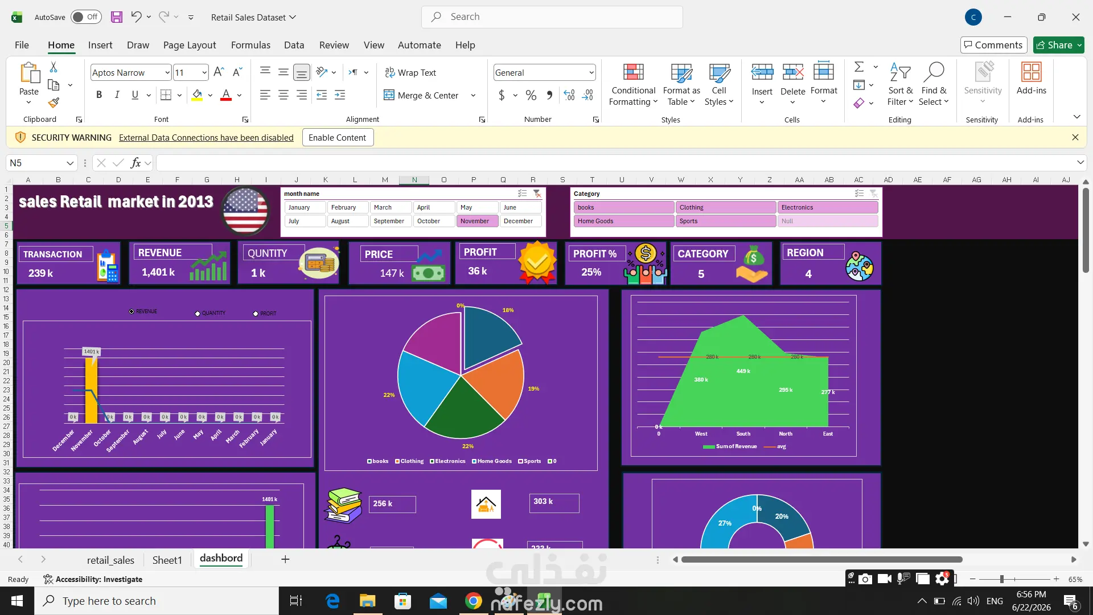Click the horizontal scrollbar thumb
Screen dimensions: 1093x615
[821, 560]
